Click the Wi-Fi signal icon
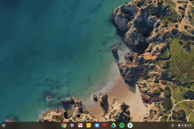Screen dimensions: 194x129 click(x=183, y=125)
